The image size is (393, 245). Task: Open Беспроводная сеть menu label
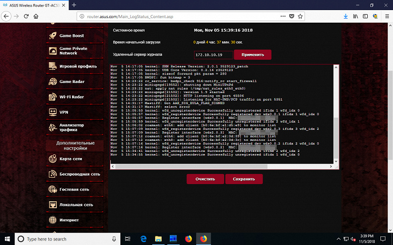coord(80,174)
